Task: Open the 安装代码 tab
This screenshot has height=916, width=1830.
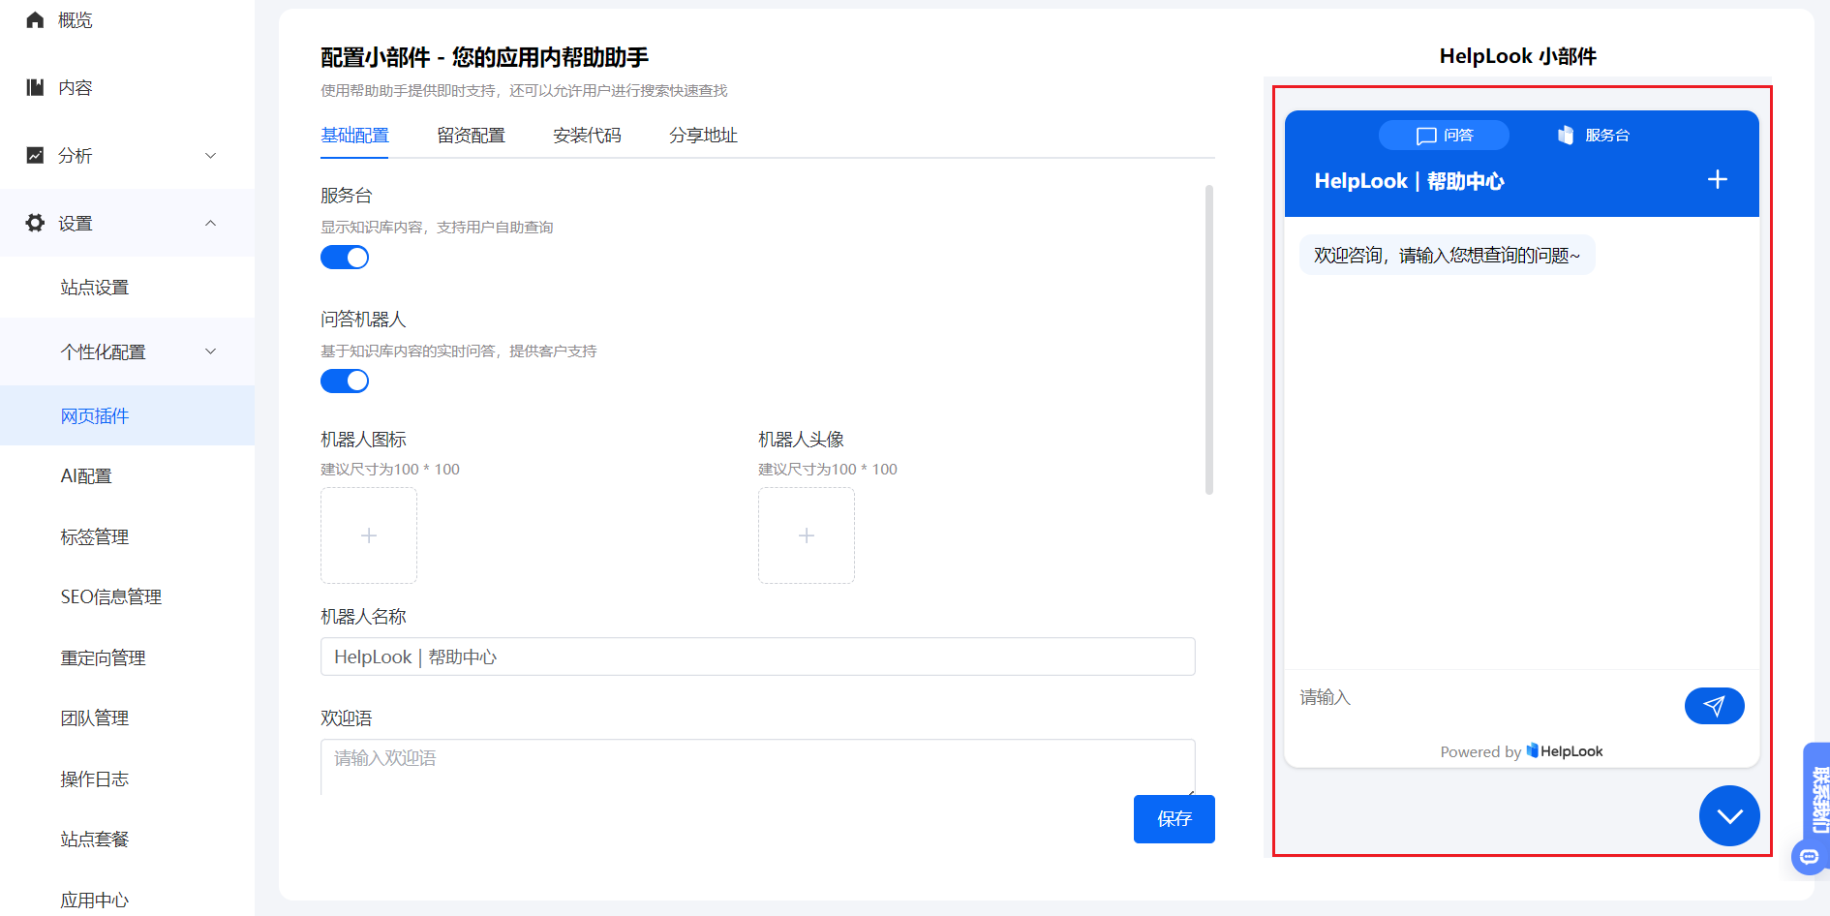Action: [587, 136]
